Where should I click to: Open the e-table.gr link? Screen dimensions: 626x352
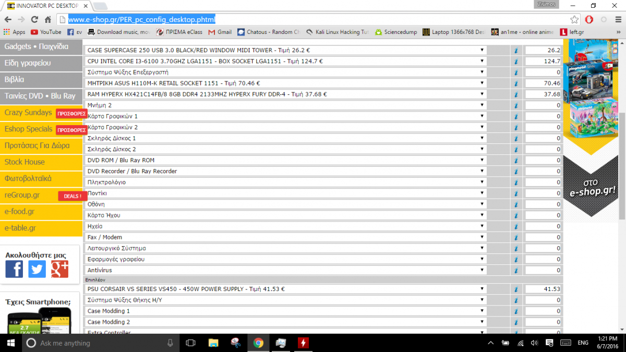click(41, 228)
